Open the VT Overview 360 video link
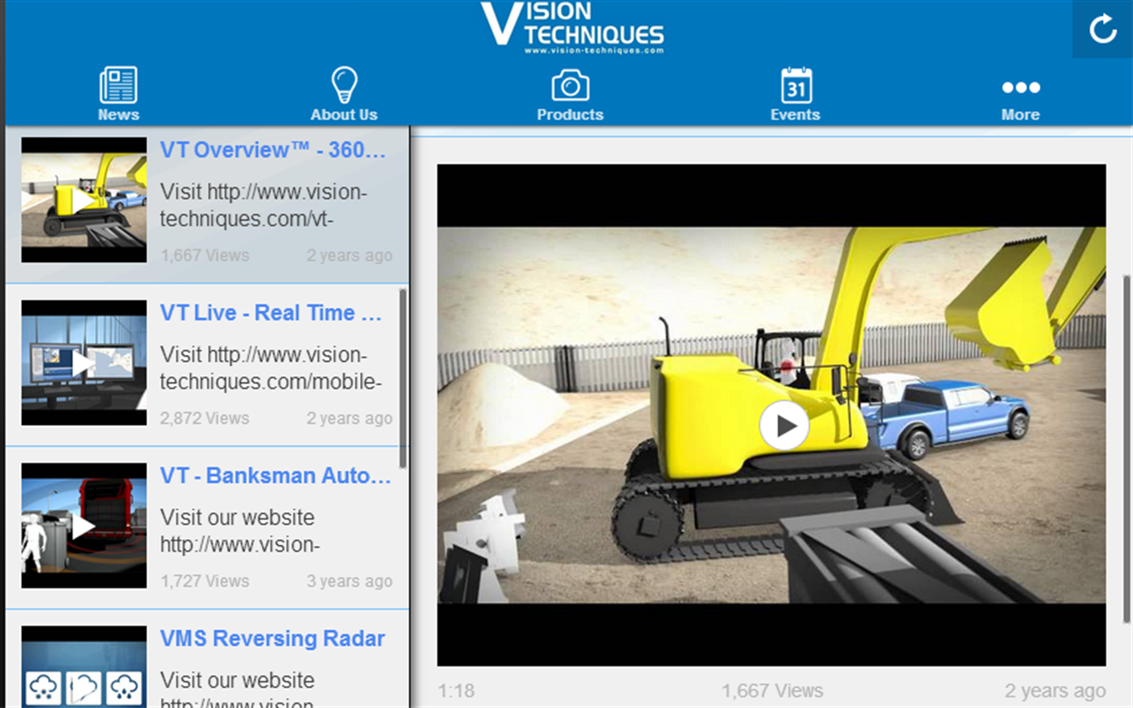Image resolution: width=1133 pixels, height=708 pixels. click(x=271, y=150)
